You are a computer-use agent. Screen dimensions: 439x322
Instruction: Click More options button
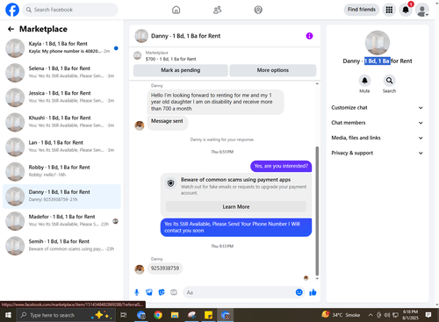click(273, 70)
